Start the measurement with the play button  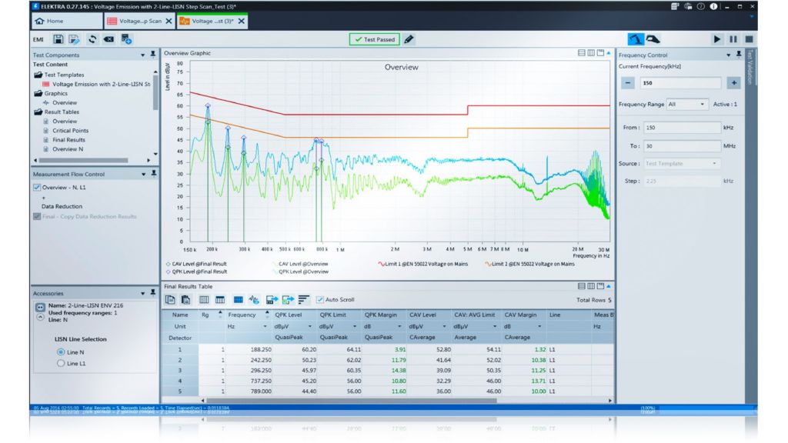pos(716,38)
